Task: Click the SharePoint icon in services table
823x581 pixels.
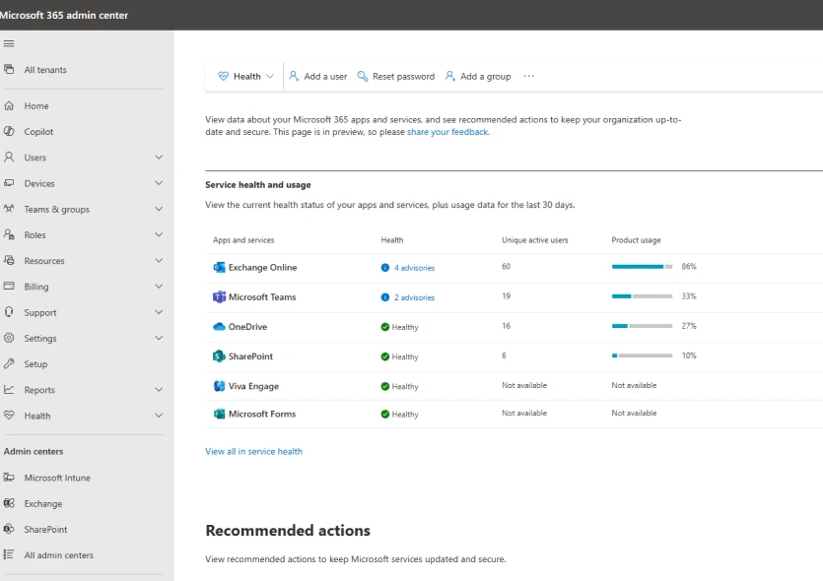Action: pos(219,356)
